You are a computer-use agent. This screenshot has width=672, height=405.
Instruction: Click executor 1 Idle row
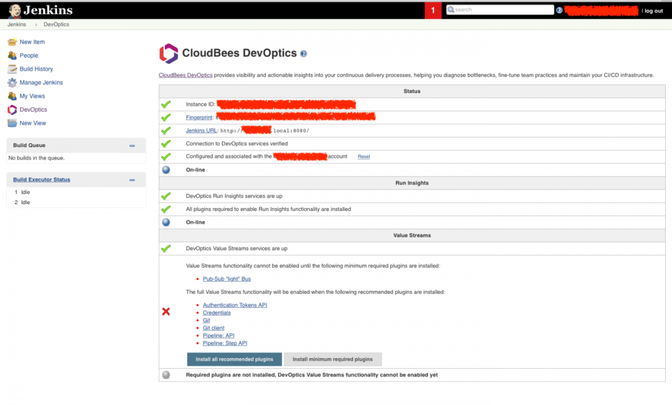point(76,192)
